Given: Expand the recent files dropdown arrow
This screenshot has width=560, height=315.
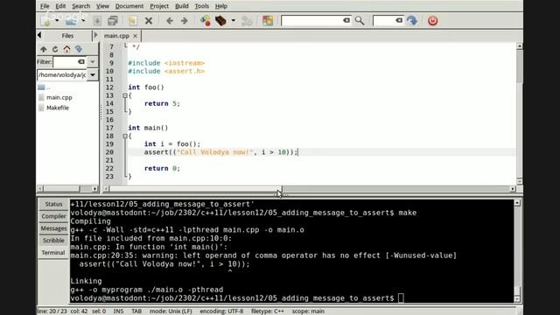Looking at the screenshot, I should pyautogui.click(x=83, y=21).
